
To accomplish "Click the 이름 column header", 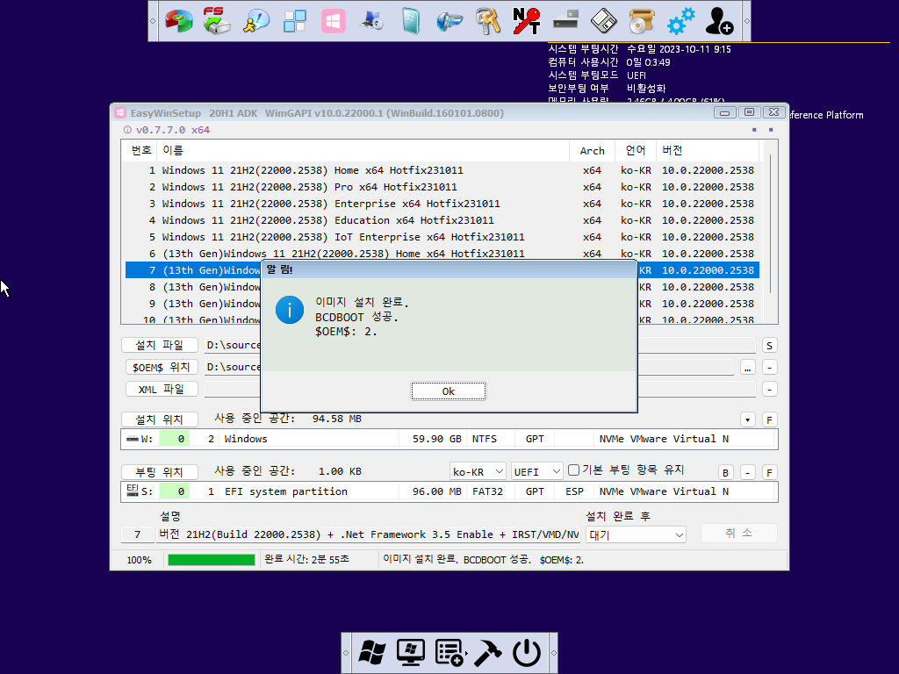I will click(363, 150).
